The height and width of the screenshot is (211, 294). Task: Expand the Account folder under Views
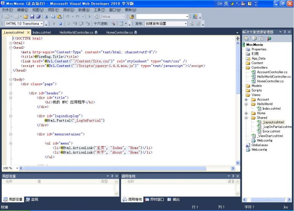tap(246, 100)
